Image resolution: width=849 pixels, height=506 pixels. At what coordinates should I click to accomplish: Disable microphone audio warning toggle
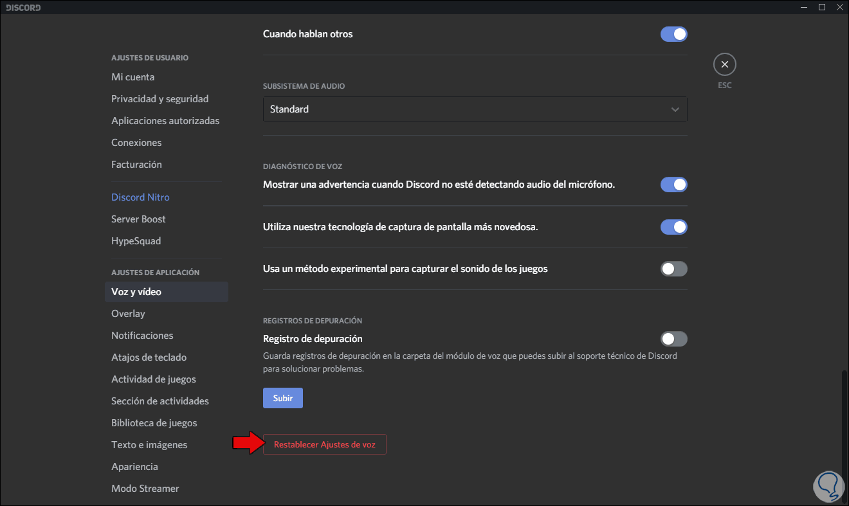click(x=673, y=185)
